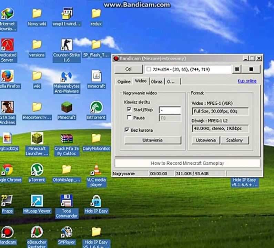Toggle checkbox beside 724x654 target size
Screen dimensions: 274x248
click(149, 69)
